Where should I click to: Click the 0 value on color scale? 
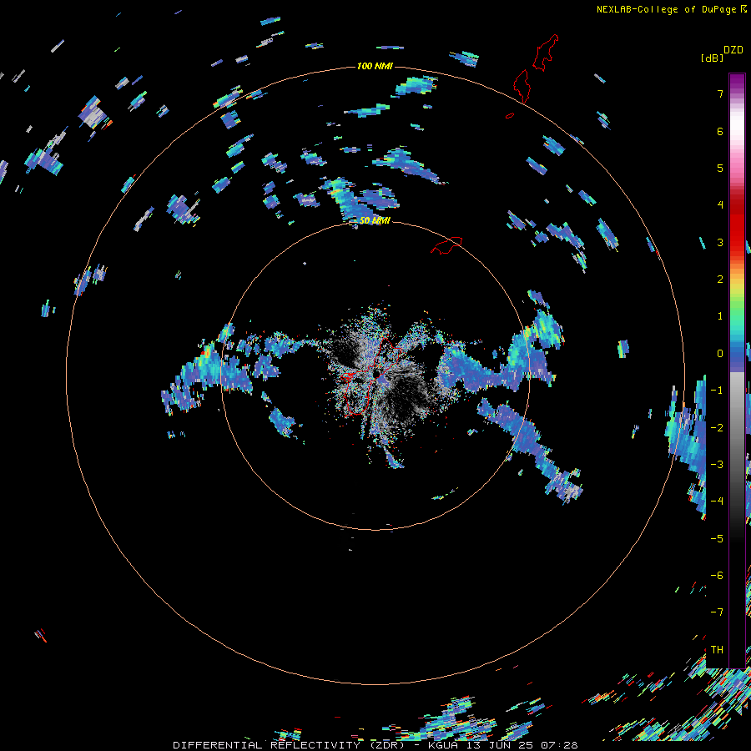(x=720, y=354)
